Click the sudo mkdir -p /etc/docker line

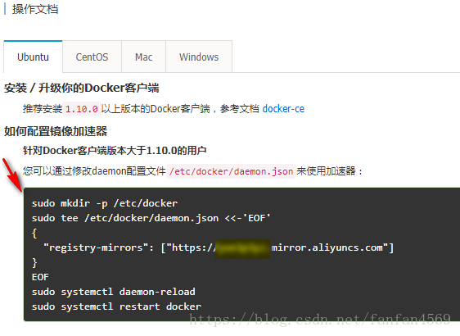pos(105,203)
